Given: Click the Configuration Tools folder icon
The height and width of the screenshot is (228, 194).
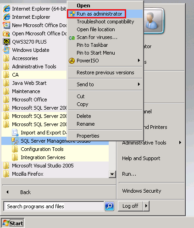Looking at the screenshot, I should [x=15, y=149].
